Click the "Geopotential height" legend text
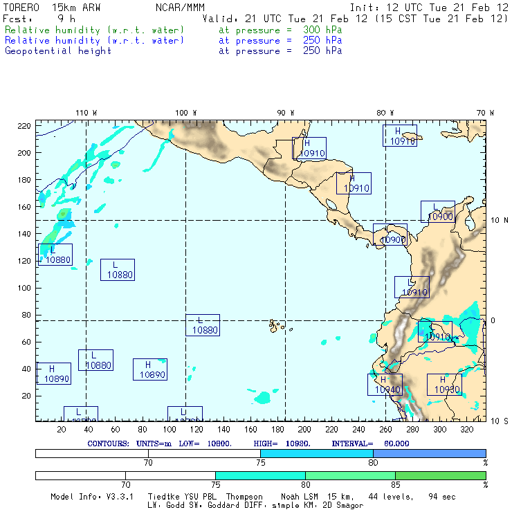Image resolution: width=512 pixels, height=512 pixels. point(58,51)
